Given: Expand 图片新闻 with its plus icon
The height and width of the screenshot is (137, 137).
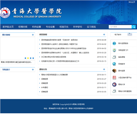Looking at the screenshot, I should tap(33, 35).
